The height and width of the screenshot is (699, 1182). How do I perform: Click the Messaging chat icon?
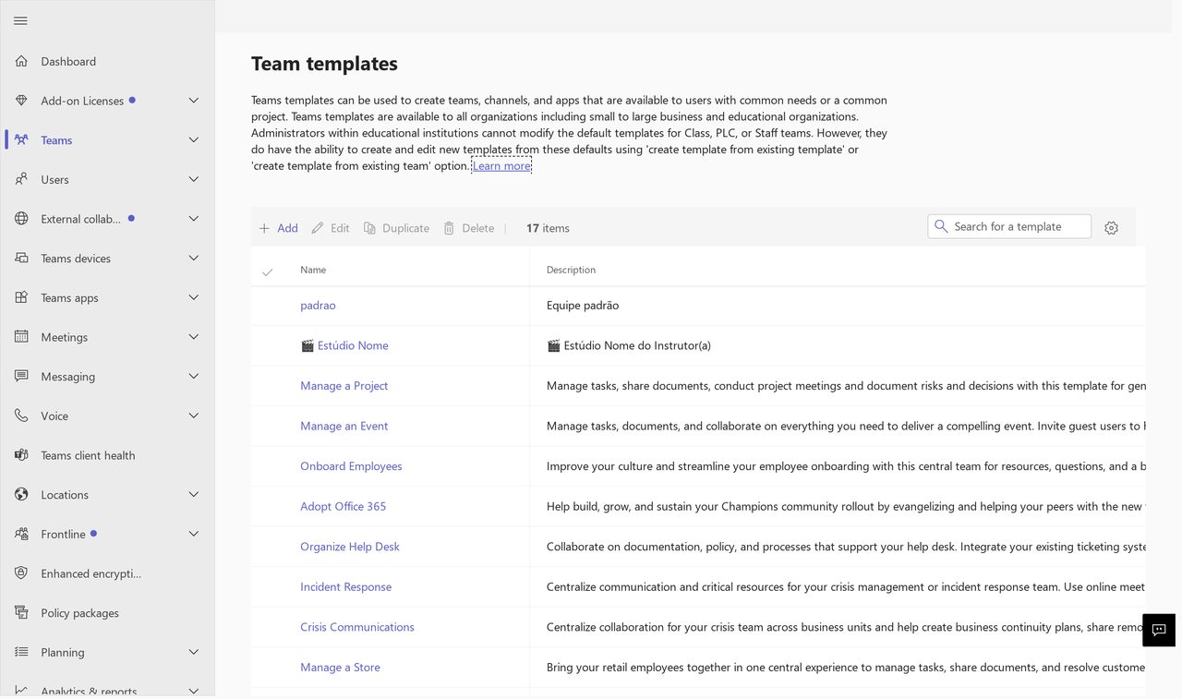pos(21,377)
